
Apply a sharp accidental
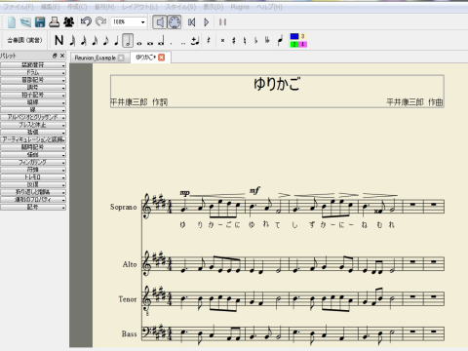(x=234, y=41)
